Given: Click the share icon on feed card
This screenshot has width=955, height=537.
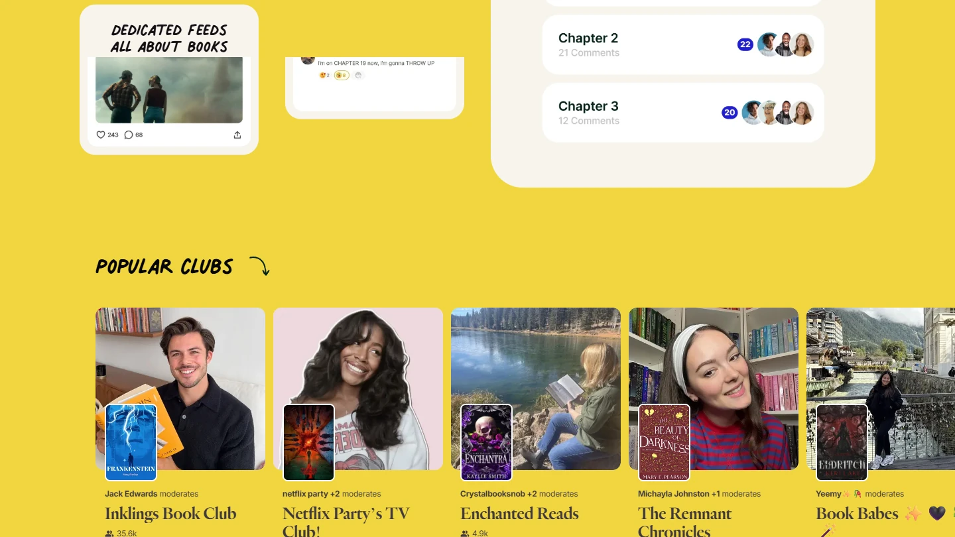Looking at the screenshot, I should (237, 135).
